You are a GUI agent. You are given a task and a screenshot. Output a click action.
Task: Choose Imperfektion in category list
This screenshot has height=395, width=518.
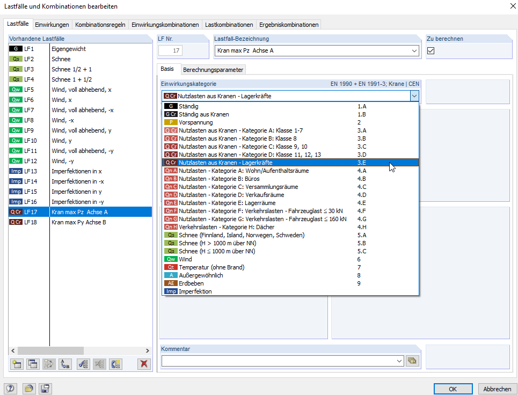tap(290, 291)
